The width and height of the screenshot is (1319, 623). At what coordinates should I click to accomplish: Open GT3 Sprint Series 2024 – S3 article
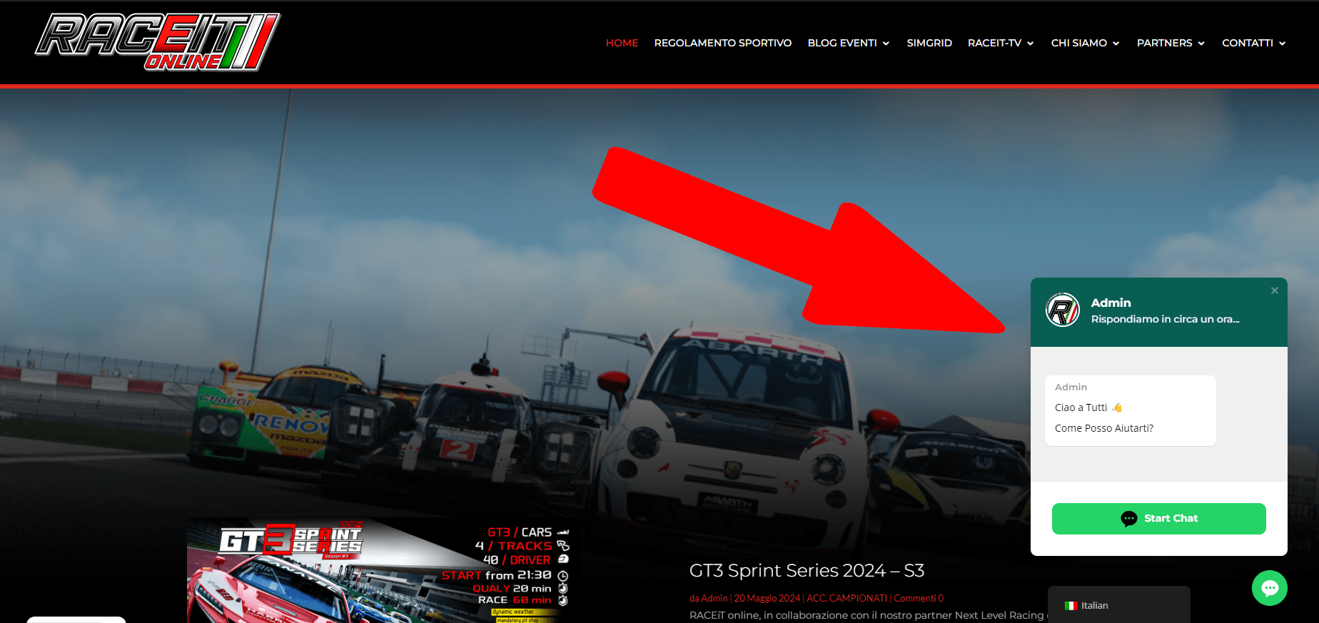[807, 570]
